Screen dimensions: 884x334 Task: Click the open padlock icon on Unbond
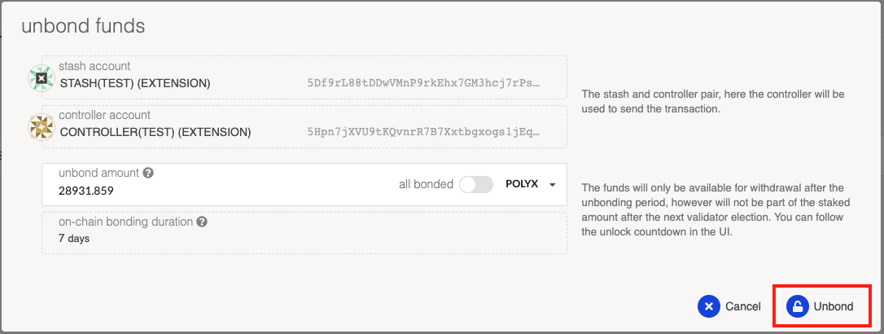click(798, 306)
